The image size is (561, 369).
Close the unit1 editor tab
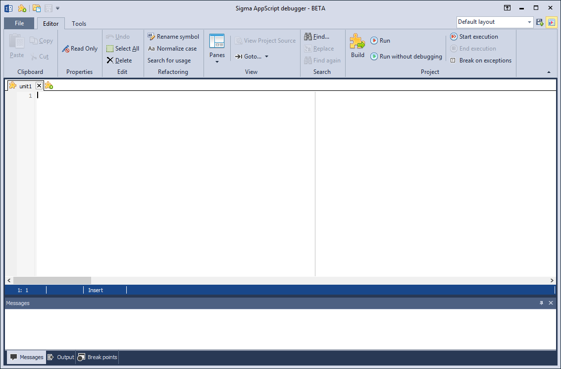pyautogui.click(x=39, y=86)
